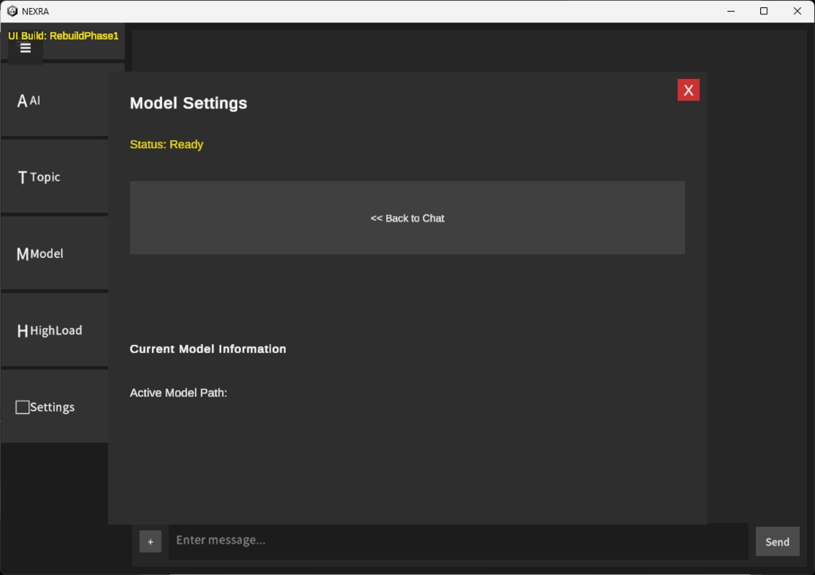The height and width of the screenshot is (575, 815).
Task: Click the Active Model Path label
Action: pyautogui.click(x=178, y=393)
